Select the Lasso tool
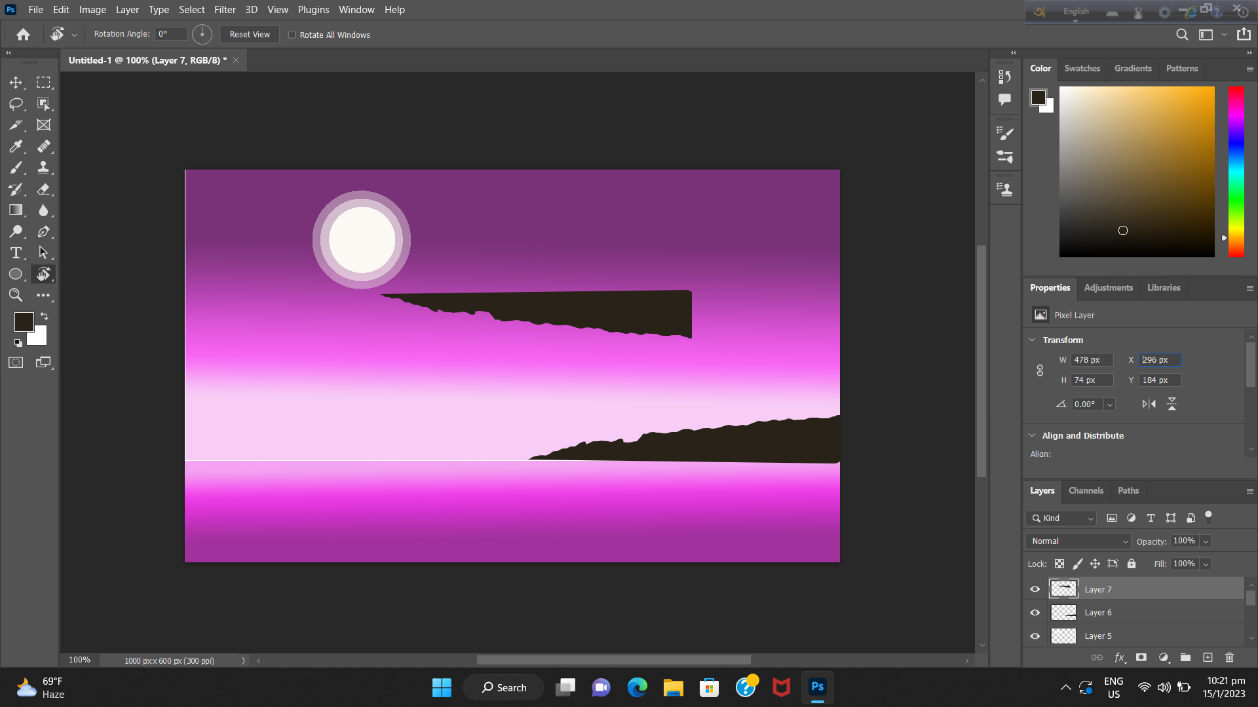The image size is (1258, 707). click(x=16, y=103)
